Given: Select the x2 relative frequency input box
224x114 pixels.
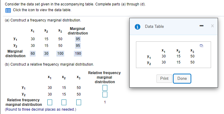Looking at the screenshot, I should coord(64,102).
